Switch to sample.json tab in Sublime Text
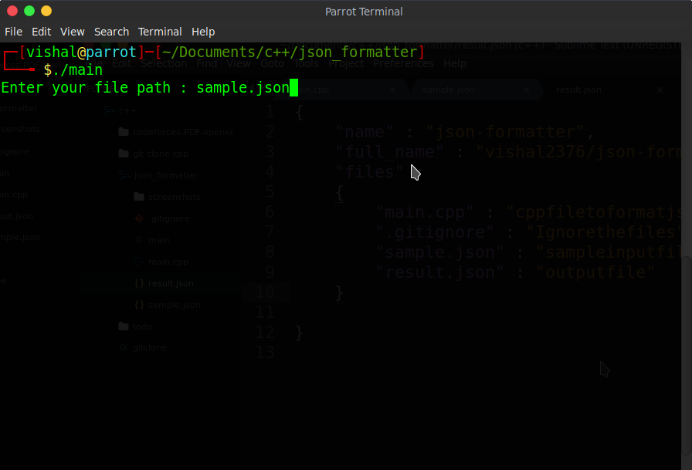Viewport: 692px width, 470px height. 449,90
